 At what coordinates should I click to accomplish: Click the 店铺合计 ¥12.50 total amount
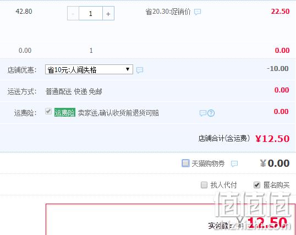[x=272, y=139]
